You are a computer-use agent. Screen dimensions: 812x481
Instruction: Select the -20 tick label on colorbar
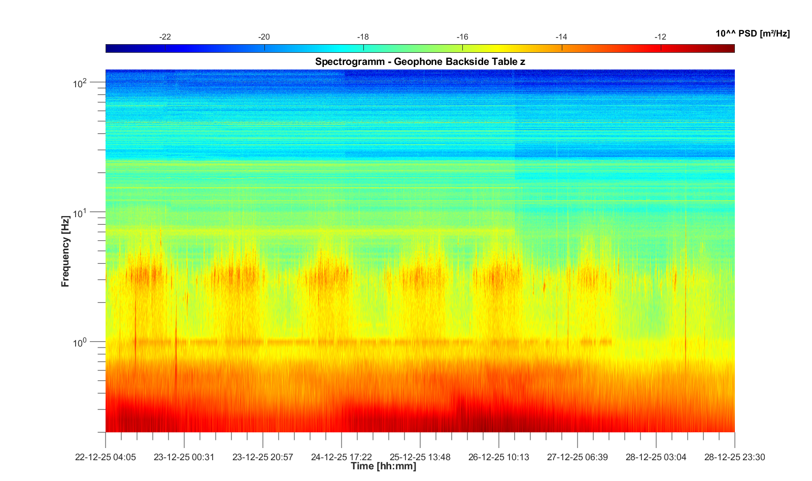(264, 37)
